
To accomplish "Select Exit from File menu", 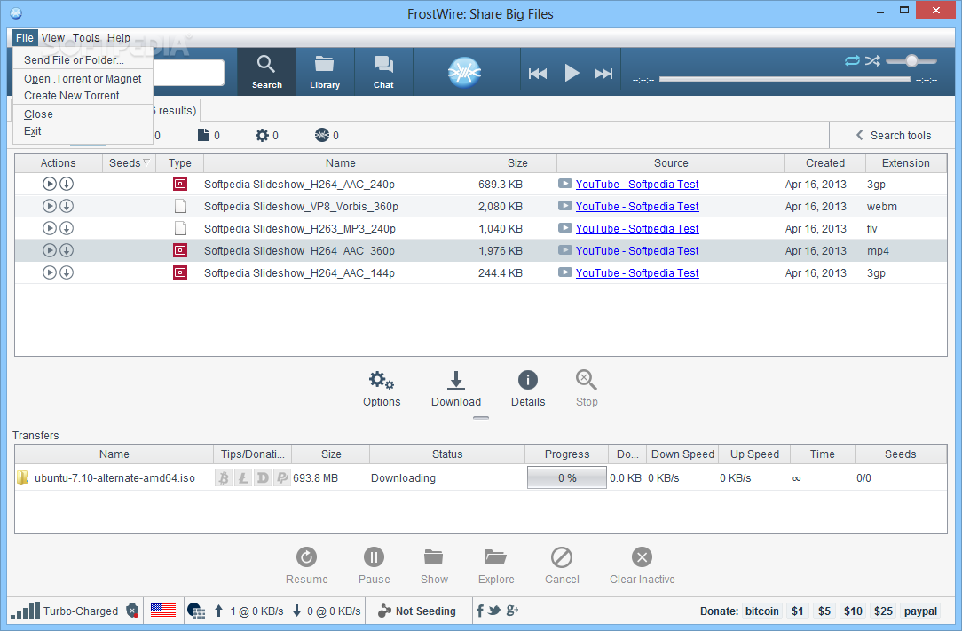I will (x=83, y=131).
